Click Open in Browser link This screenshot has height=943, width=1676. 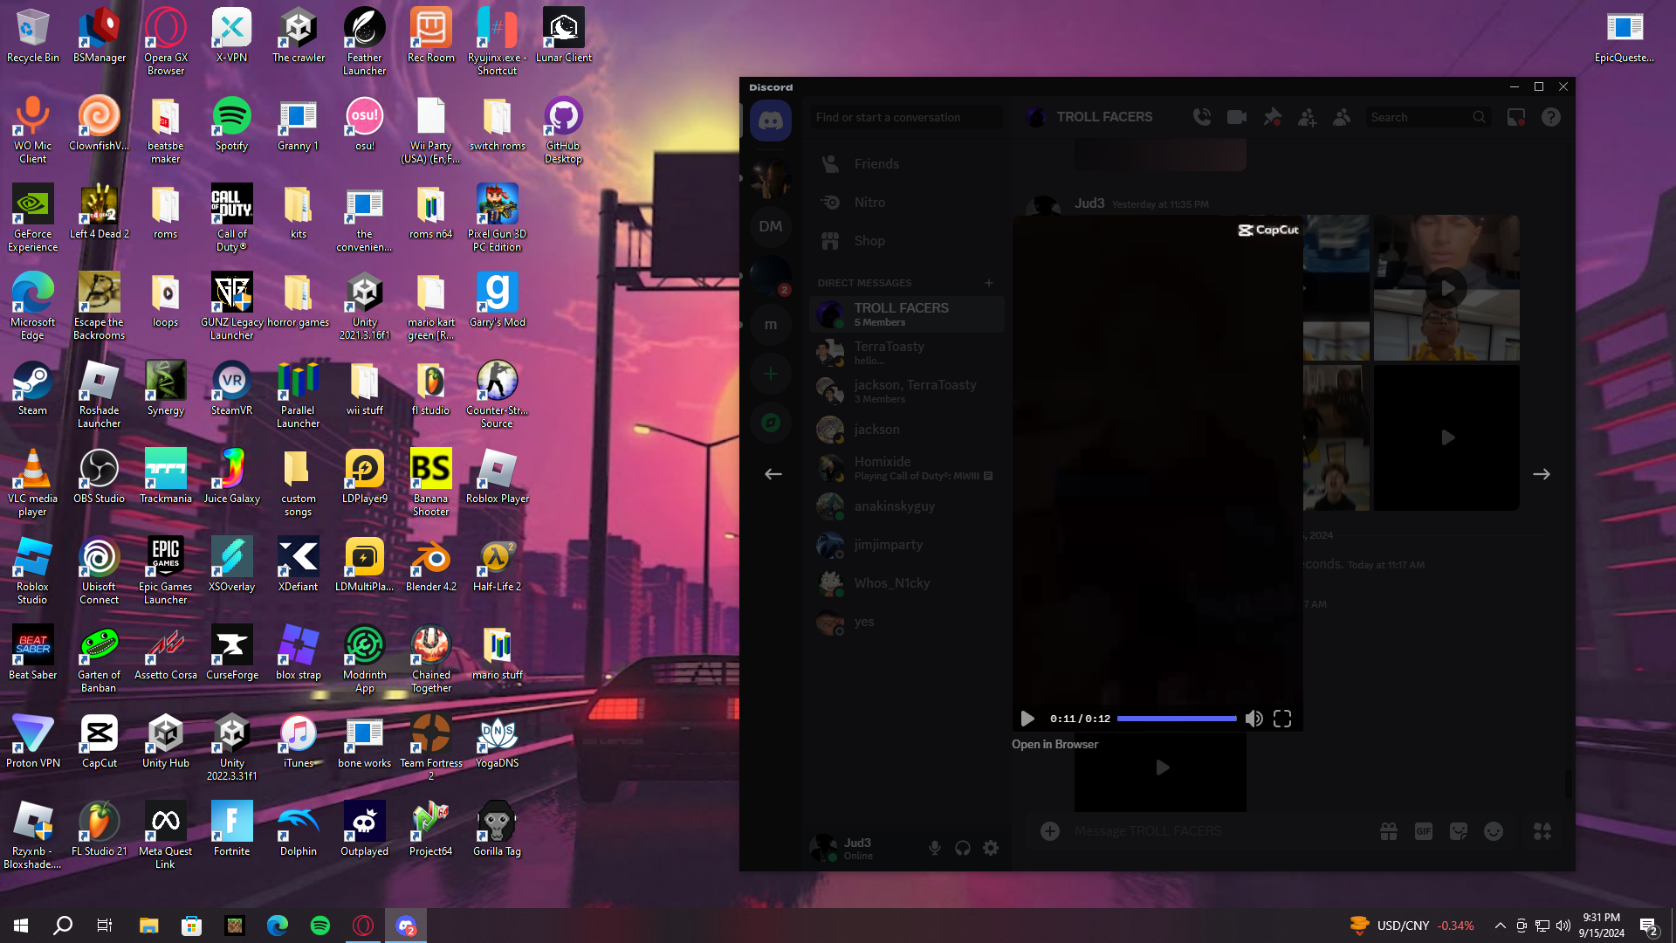click(x=1054, y=745)
